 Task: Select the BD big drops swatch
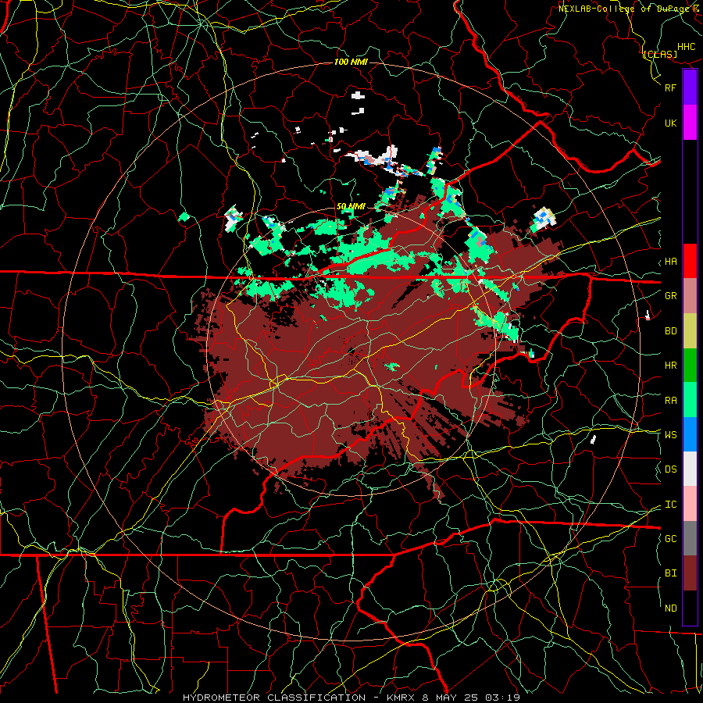point(690,331)
